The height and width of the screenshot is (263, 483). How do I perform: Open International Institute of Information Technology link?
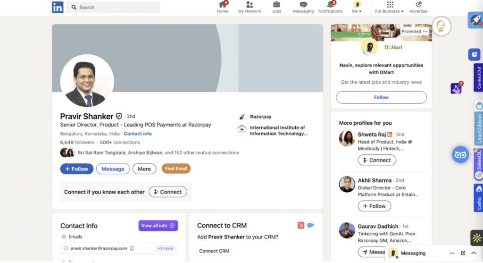(x=279, y=130)
